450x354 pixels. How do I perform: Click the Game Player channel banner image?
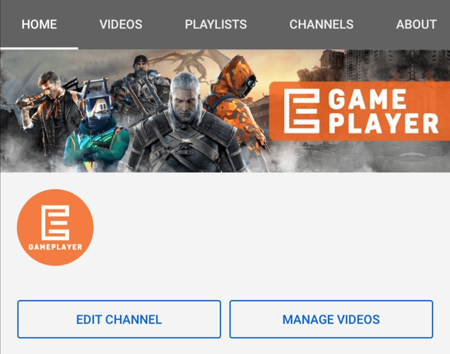click(x=225, y=111)
